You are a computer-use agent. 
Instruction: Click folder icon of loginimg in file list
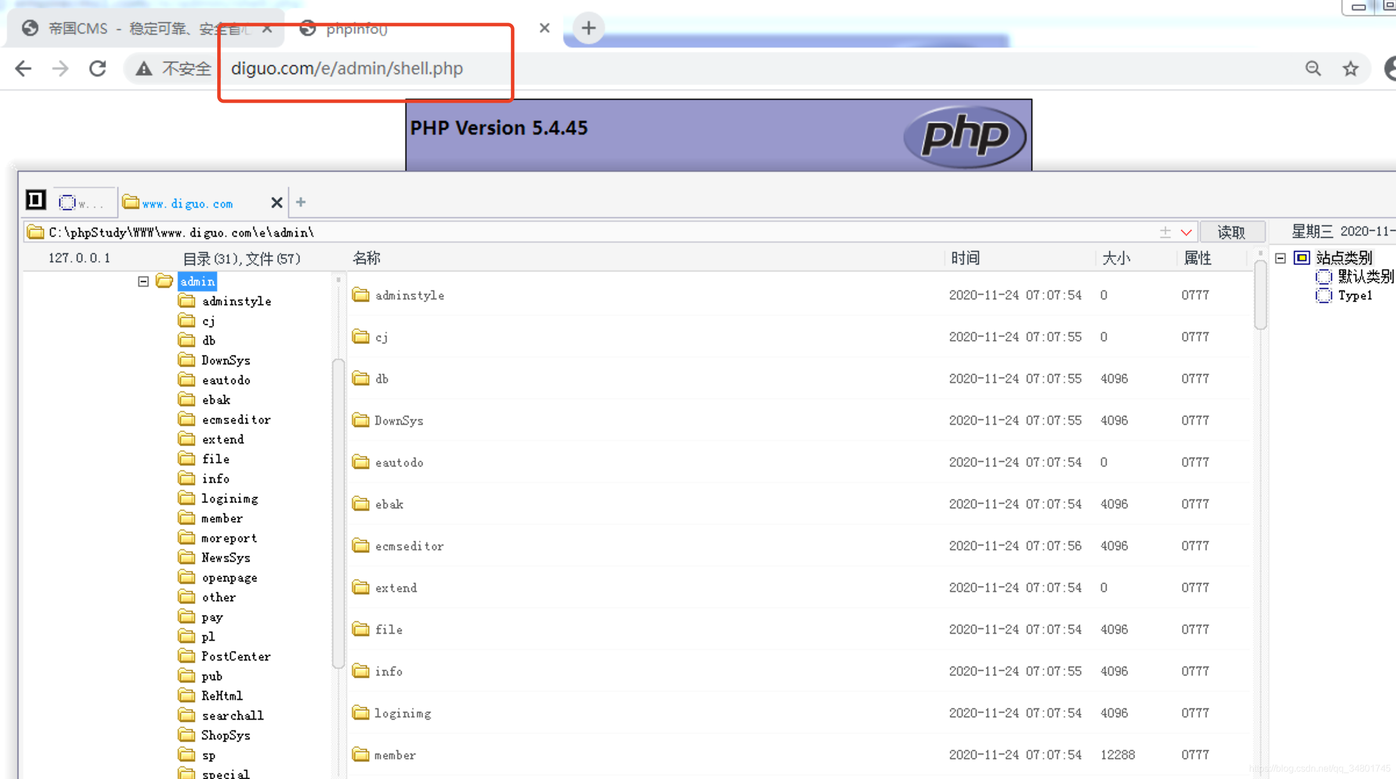(x=361, y=713)
